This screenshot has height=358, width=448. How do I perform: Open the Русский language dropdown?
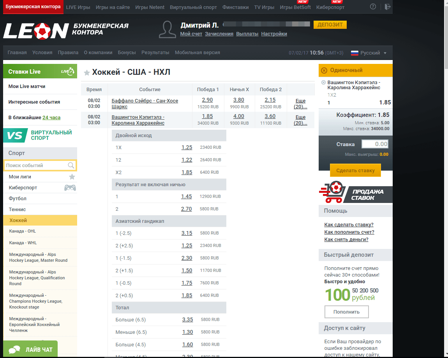click(369, 53)
